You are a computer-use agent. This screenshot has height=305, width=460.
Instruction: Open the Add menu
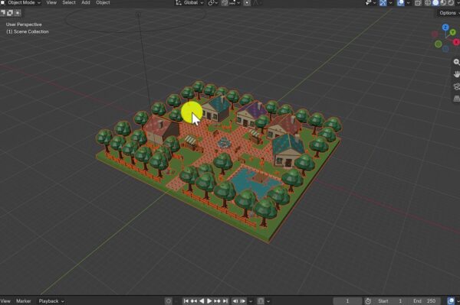[x=86, y=2]
